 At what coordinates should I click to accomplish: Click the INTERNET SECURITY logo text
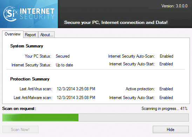pyautogui.click(x=37, y=14)
